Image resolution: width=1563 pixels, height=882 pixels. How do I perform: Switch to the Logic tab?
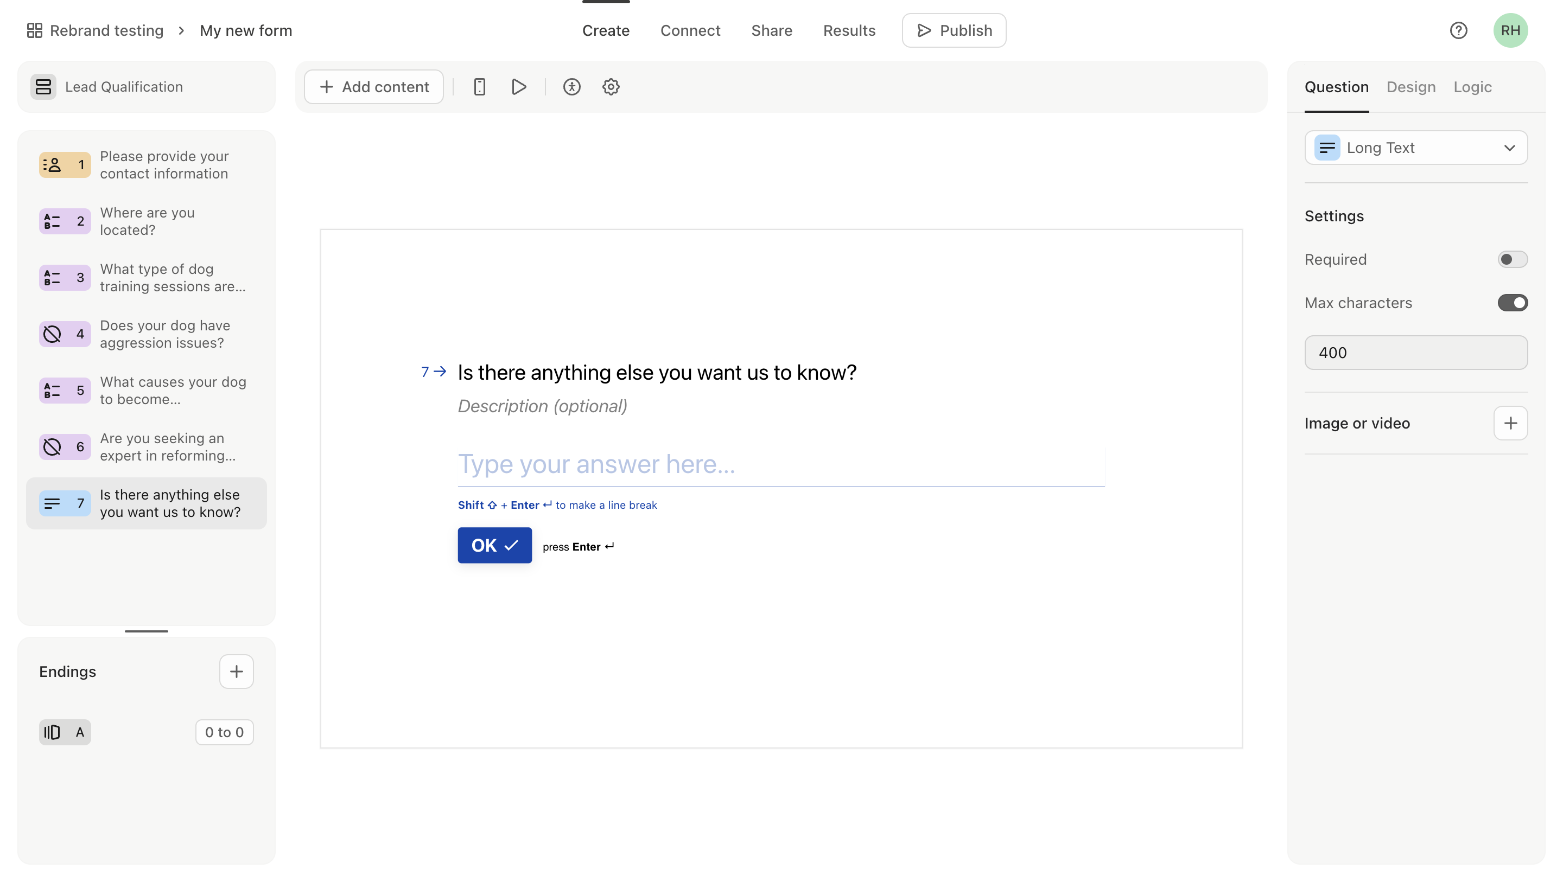pyautogui.click(x=1472, y=86)
